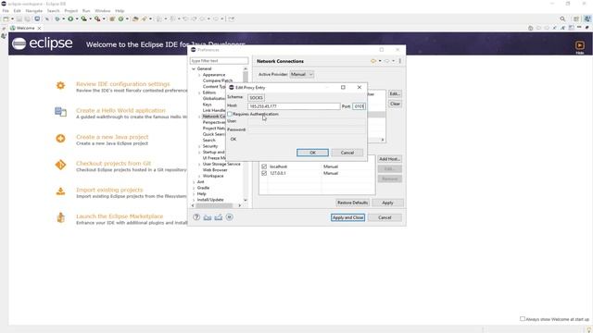
Task: Open the Run button dropdown arrow in toolbar
Action: pos(77,18)
